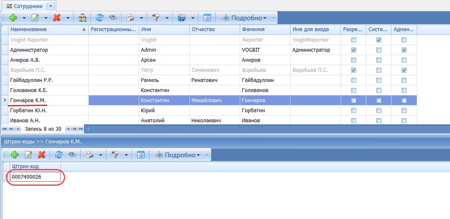Open dropdown arrow next to employees add icon

coord(24,18)
